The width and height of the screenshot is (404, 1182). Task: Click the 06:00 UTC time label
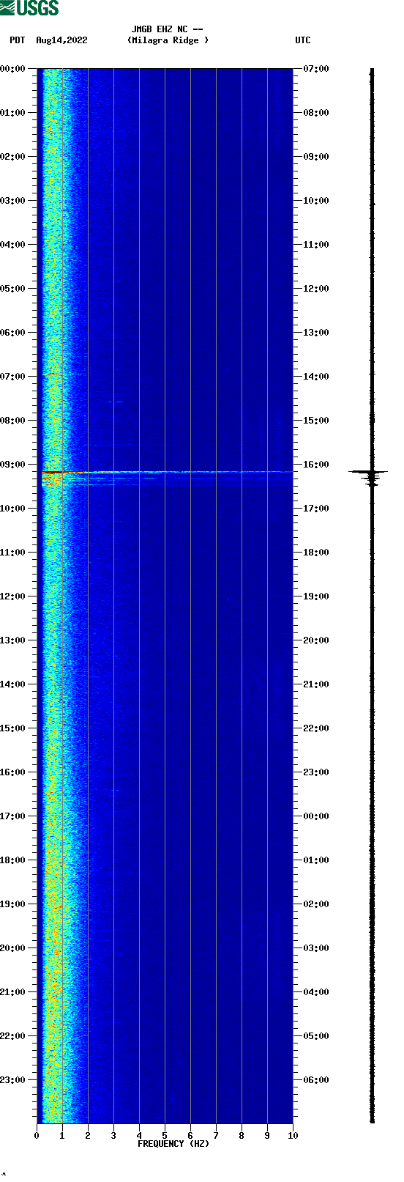click(x=316, y=1080)
